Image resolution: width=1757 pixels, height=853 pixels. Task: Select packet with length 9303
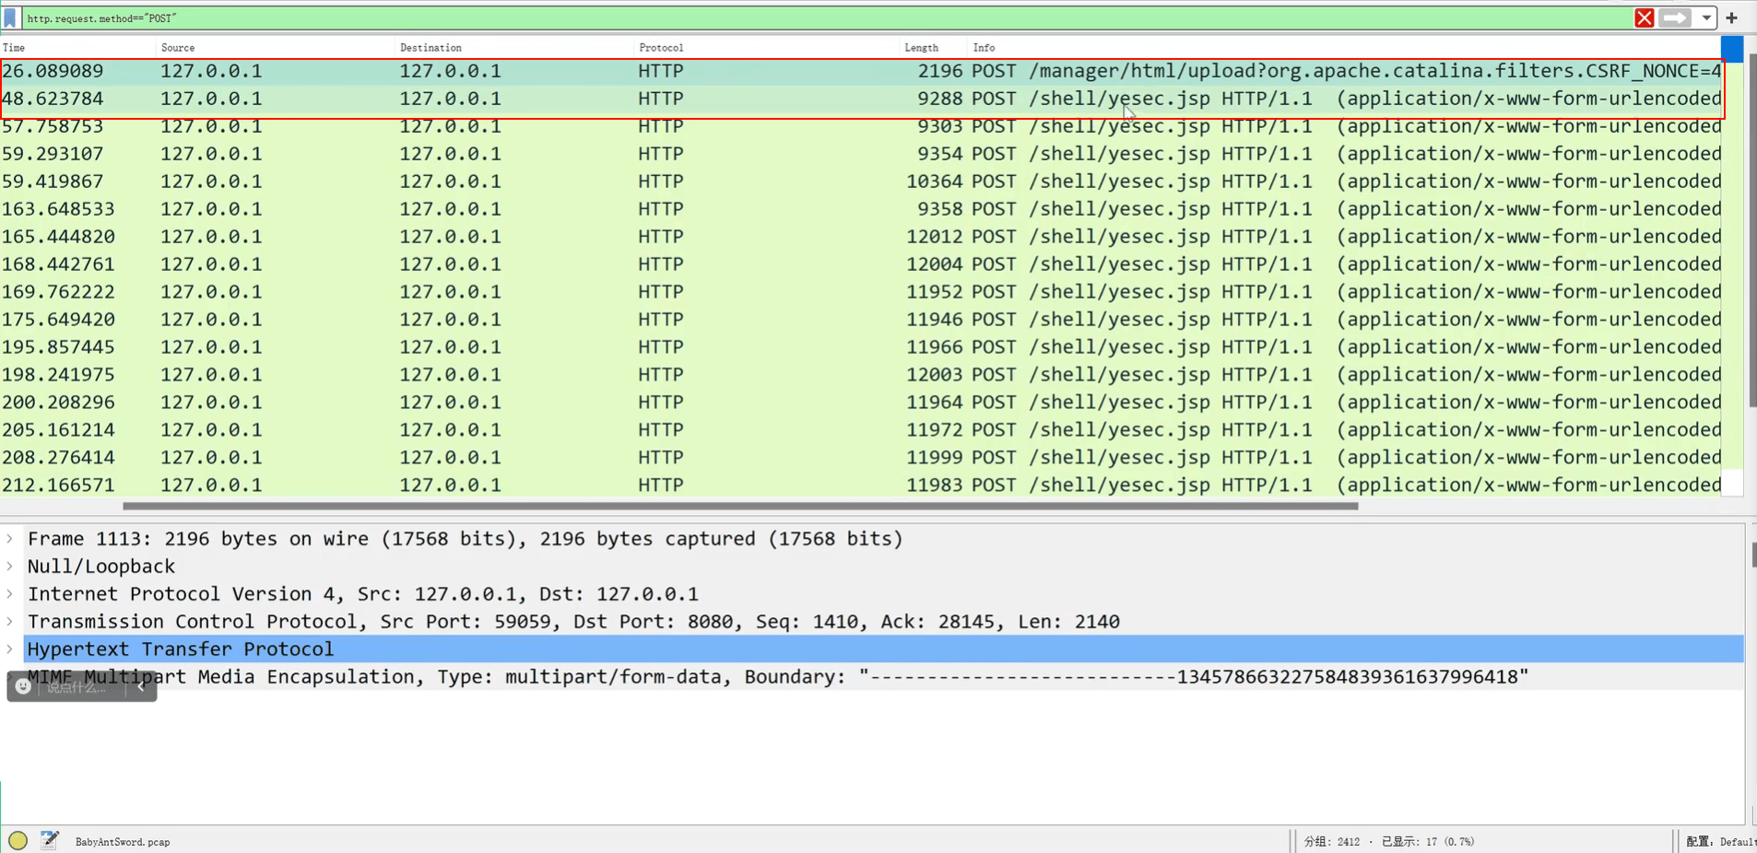point(861,126)
